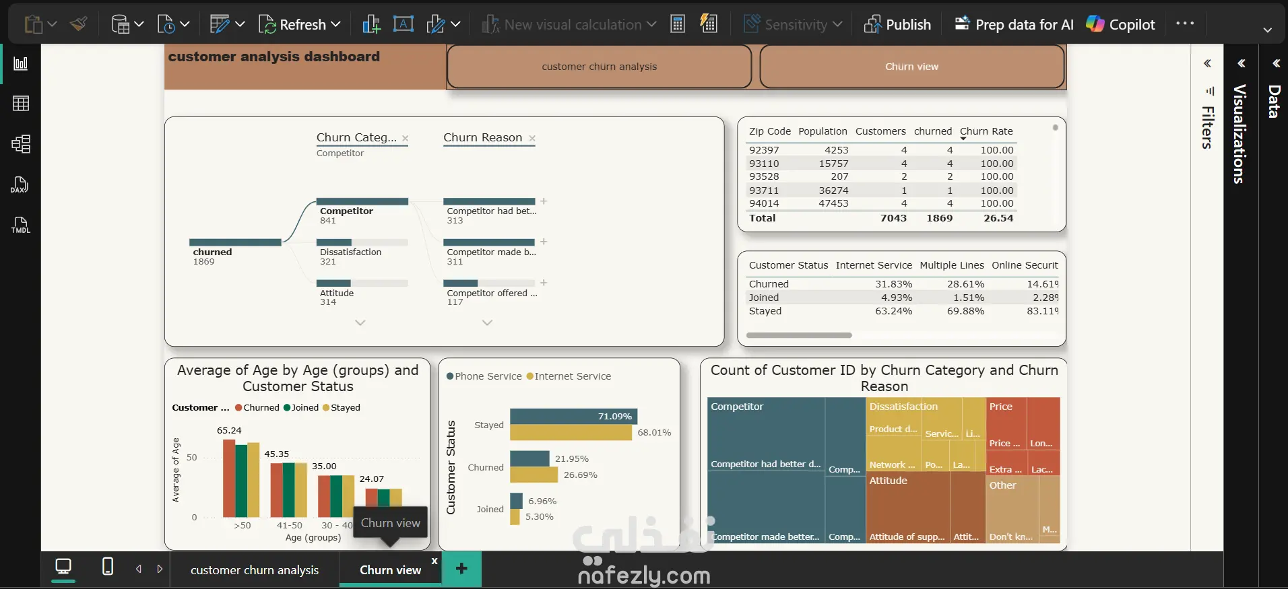Image resolution: width=1288 pixels, height=589 pixels.
Task: Open the TMDL view icon
Action: pos(21,225)
